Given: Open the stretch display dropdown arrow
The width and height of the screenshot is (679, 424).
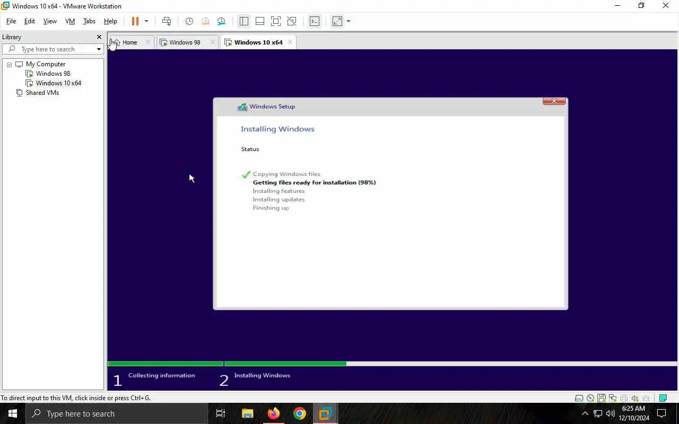Looking at the screenshot, I should pos(349,21).
